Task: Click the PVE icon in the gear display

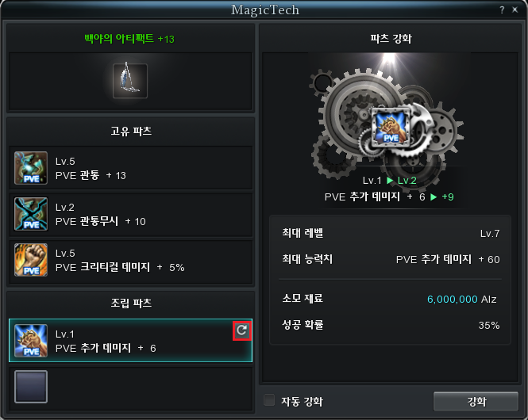Action: (391, 128)
